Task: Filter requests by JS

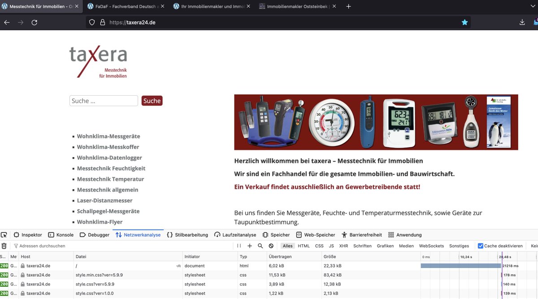Action: coord(331,246)
